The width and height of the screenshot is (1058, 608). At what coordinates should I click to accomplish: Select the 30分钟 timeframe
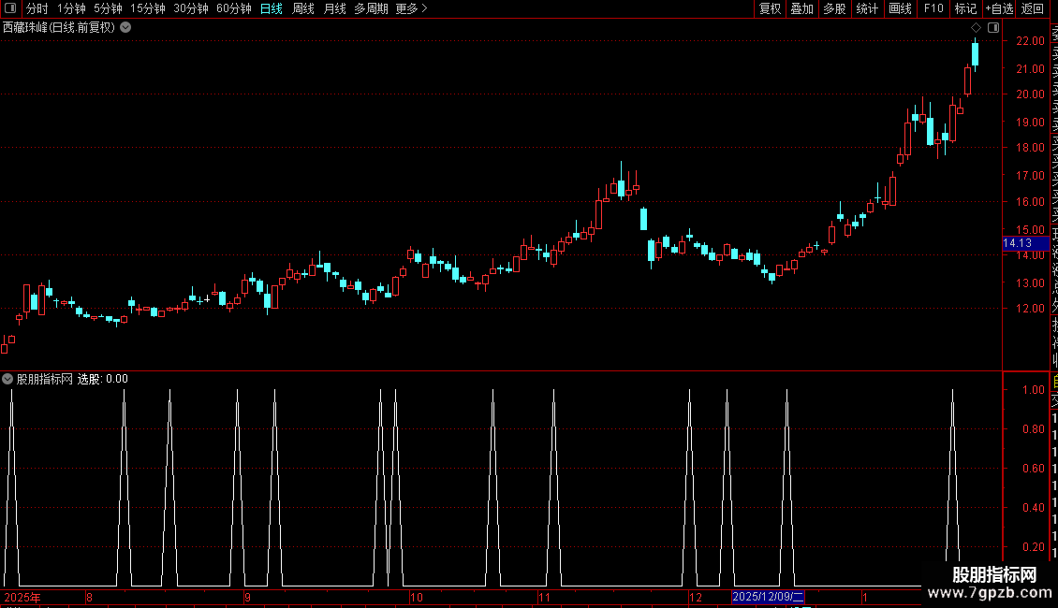tap(191, 8)
